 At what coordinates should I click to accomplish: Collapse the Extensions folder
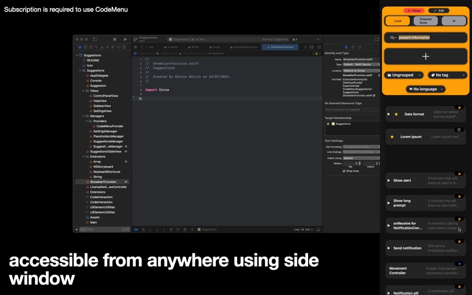point(83,156)
